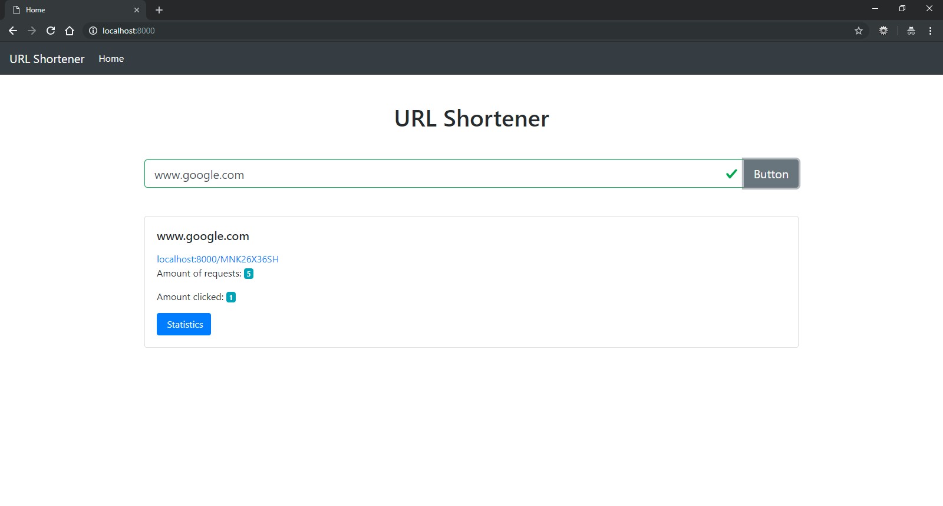Click the Amount of requests label
The width and height of the screenshot is (943, 506).
click(199, 274)
